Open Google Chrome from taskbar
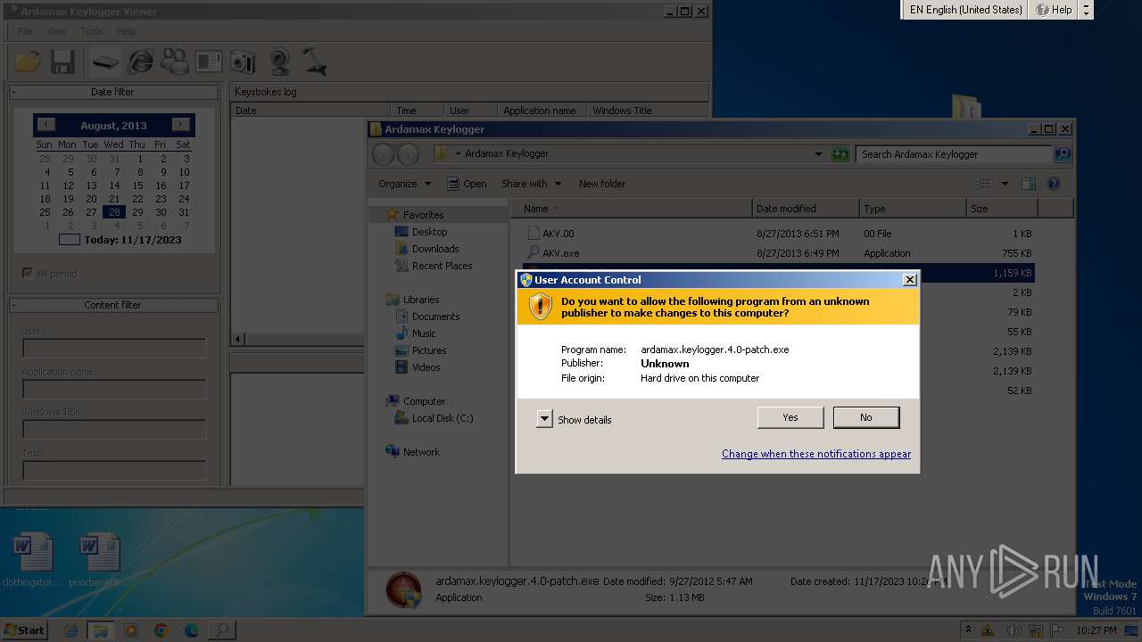Screen dimensions: 1142x642 161,630
